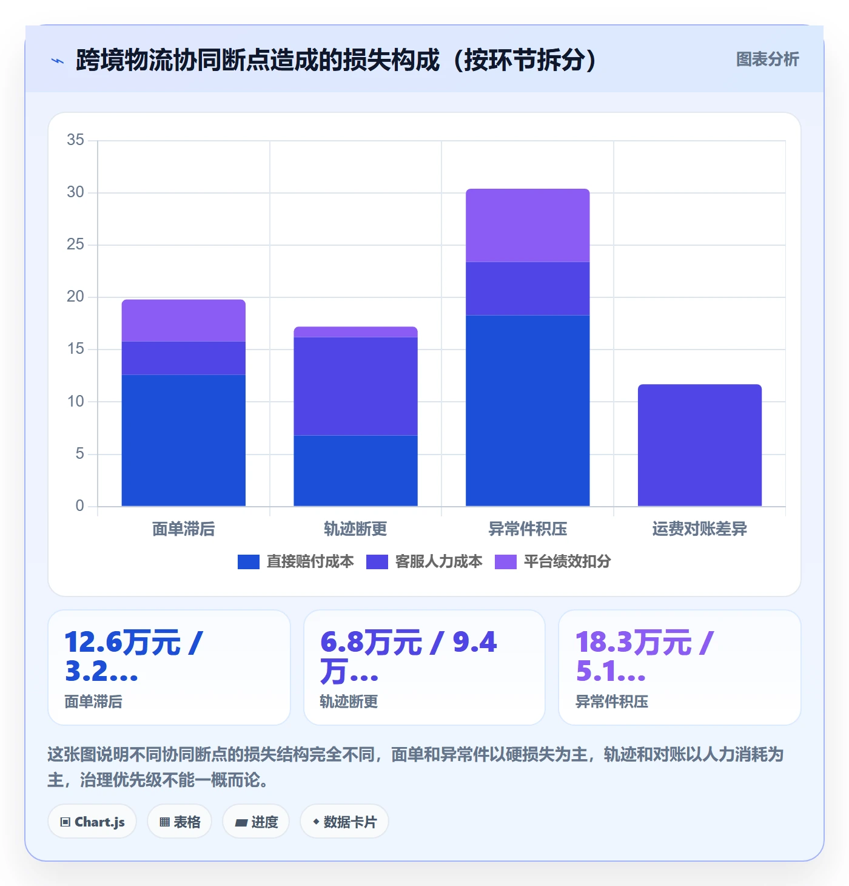Click the 运费对账差异 x-axis label
Image resolution: width=849 pixels, height=886 pixels.
pyautogui.click(x=700, y=529)
